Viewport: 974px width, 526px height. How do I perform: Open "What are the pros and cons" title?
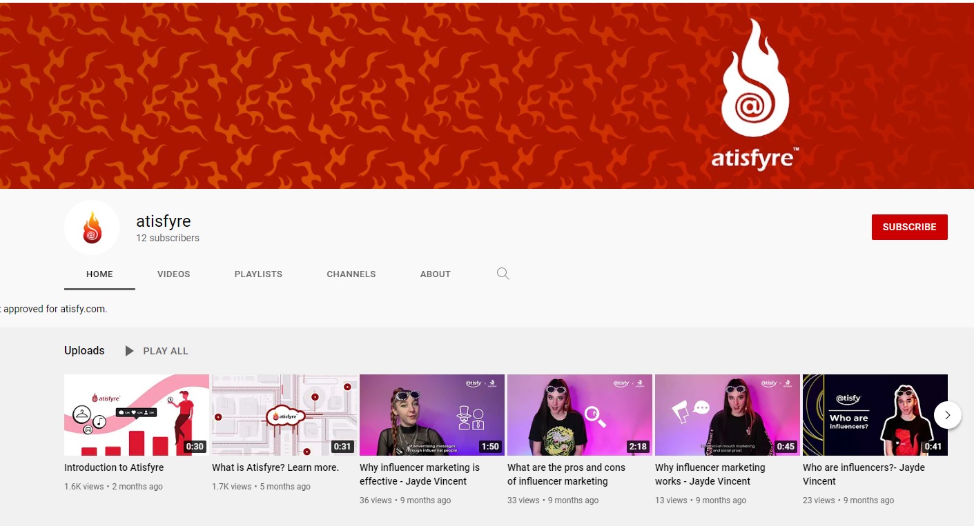(566, 474)
